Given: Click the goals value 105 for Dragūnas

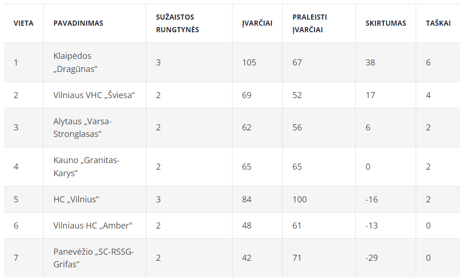Looking at the screenshot, I should pos(249,63).
